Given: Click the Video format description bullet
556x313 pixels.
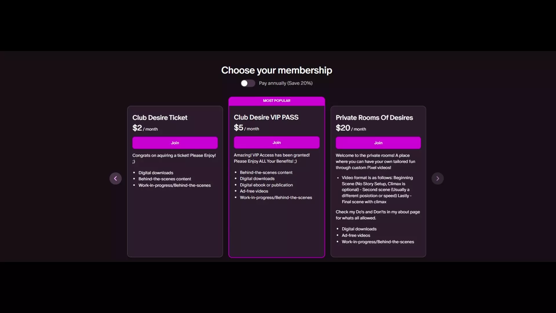Looking at the screenshot, I should pos(377,190).
